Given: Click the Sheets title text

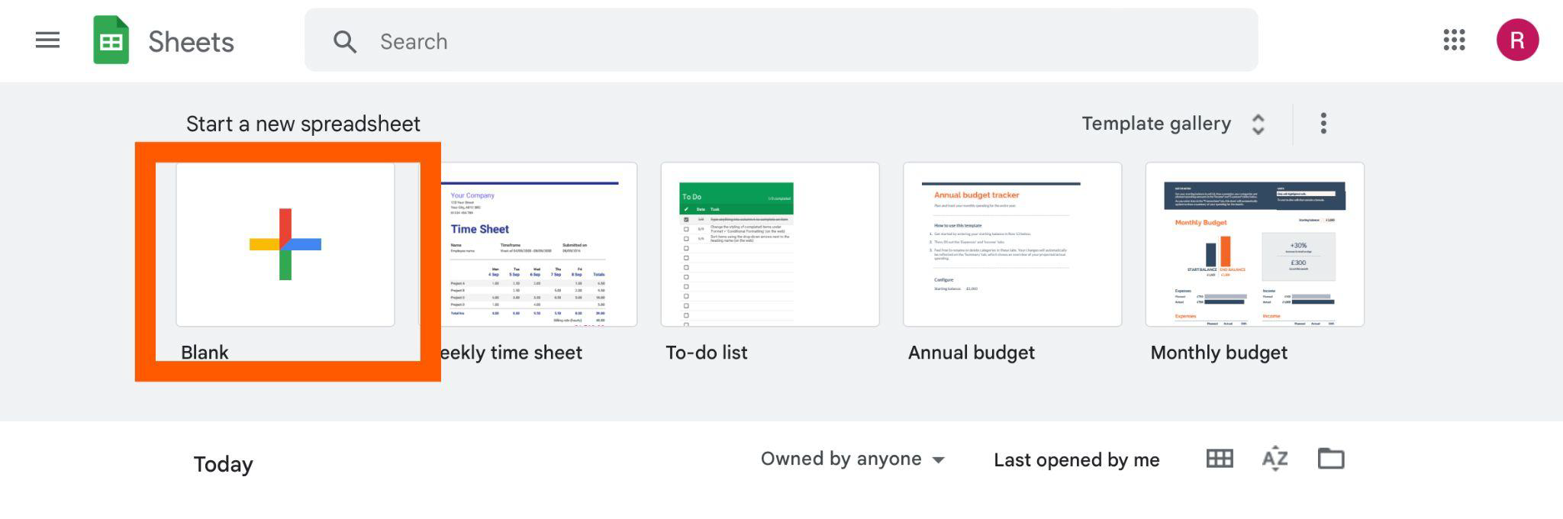Looking at the screenshot, I should pyautogui.click(x=191, y=42).
